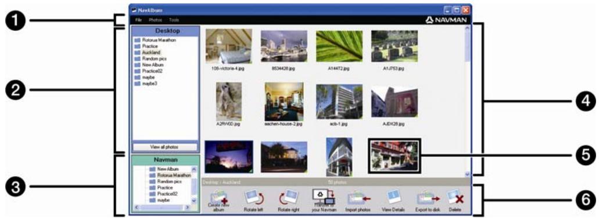
Task: Select the acb-1.jpg building thumbnail
Action: pos(339,101)
